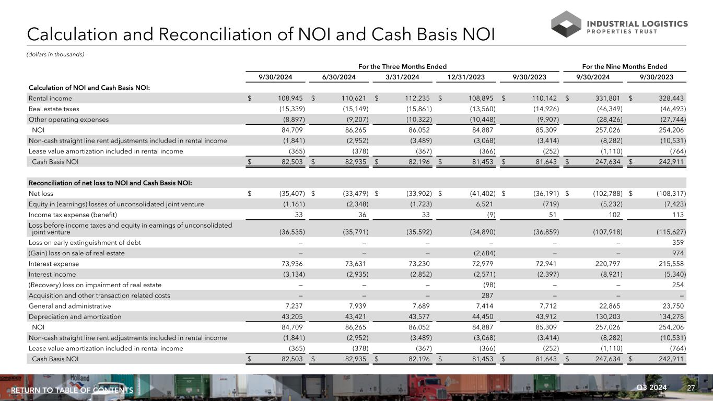The image size is (713, 401).
Task: Click 'Reconciliation of net loss to NOI' section heading
Action: click(110, 183)
